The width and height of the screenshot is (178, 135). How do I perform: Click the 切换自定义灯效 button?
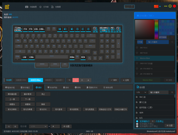click(x=105, y=109)
